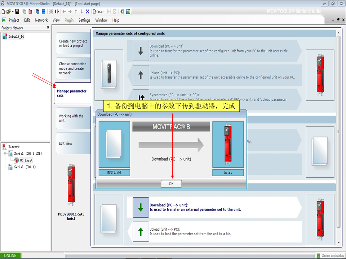
Task: Open the Working with the unit tab
Action: [71, 118]
